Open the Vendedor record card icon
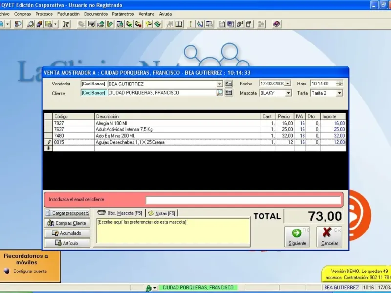This screenshot has height=293, width=391. point(228,84)
